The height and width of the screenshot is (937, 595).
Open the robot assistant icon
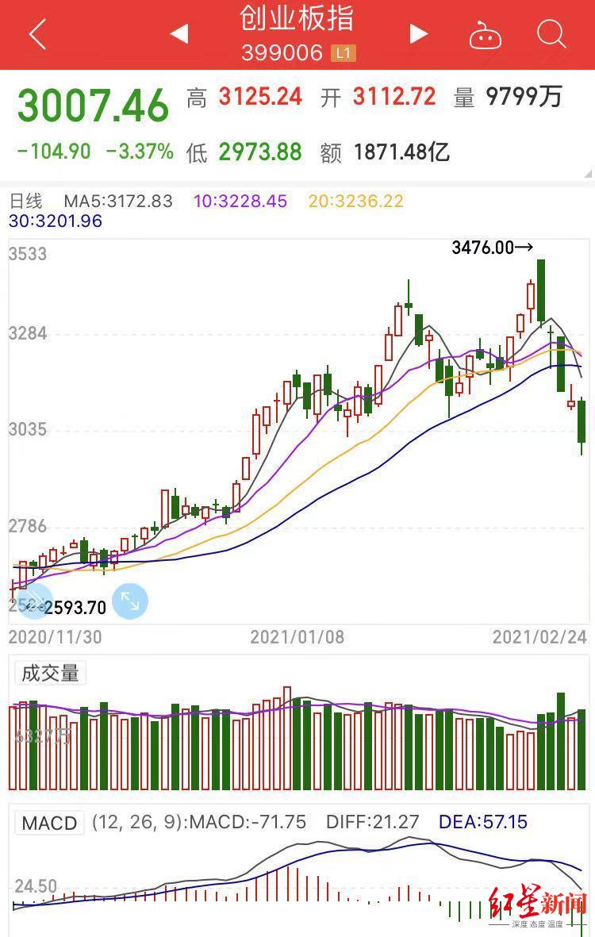(x=485, y=35)
